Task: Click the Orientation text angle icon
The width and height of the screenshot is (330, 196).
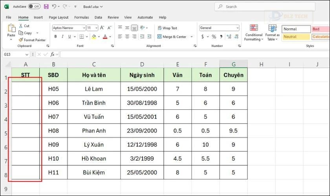Action: coord(143,27)
